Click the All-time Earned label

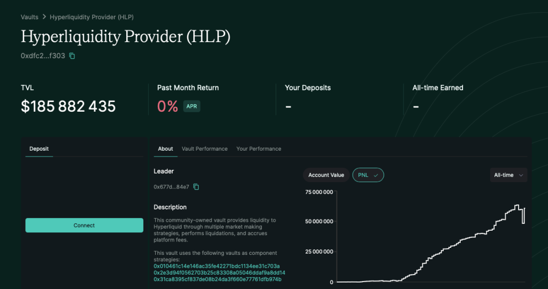[x=438, y=88]
